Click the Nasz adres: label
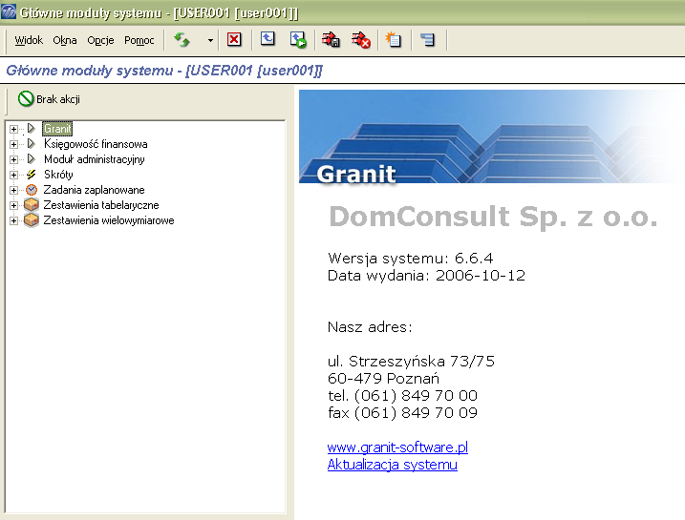 pyautogui.click(x=370, y=326)
